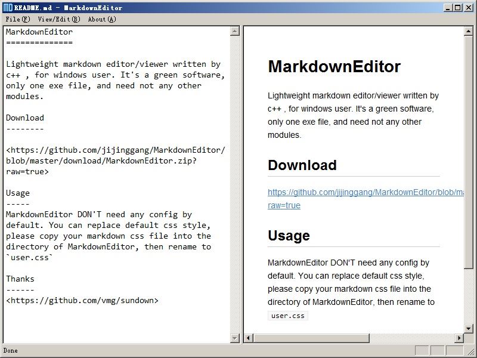
Task: Click the '==============' underline in the editor
Action: pyautogui.click(x=39, y=42)
